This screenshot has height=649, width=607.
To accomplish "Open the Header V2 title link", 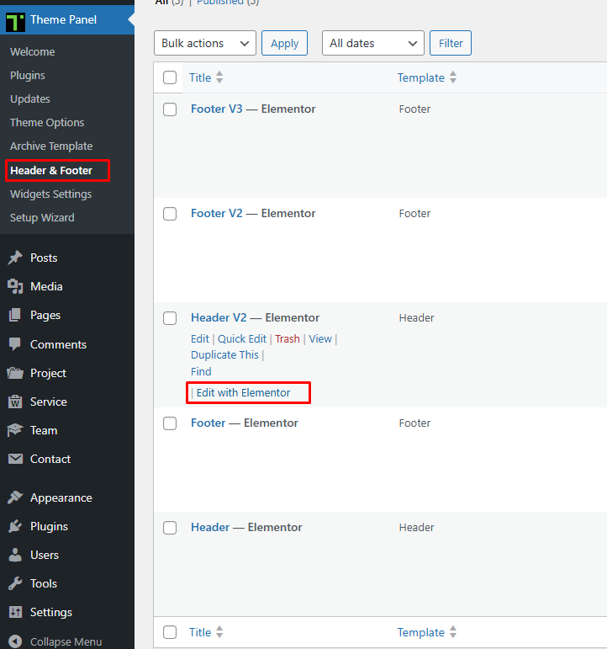I will click(219, 317).
